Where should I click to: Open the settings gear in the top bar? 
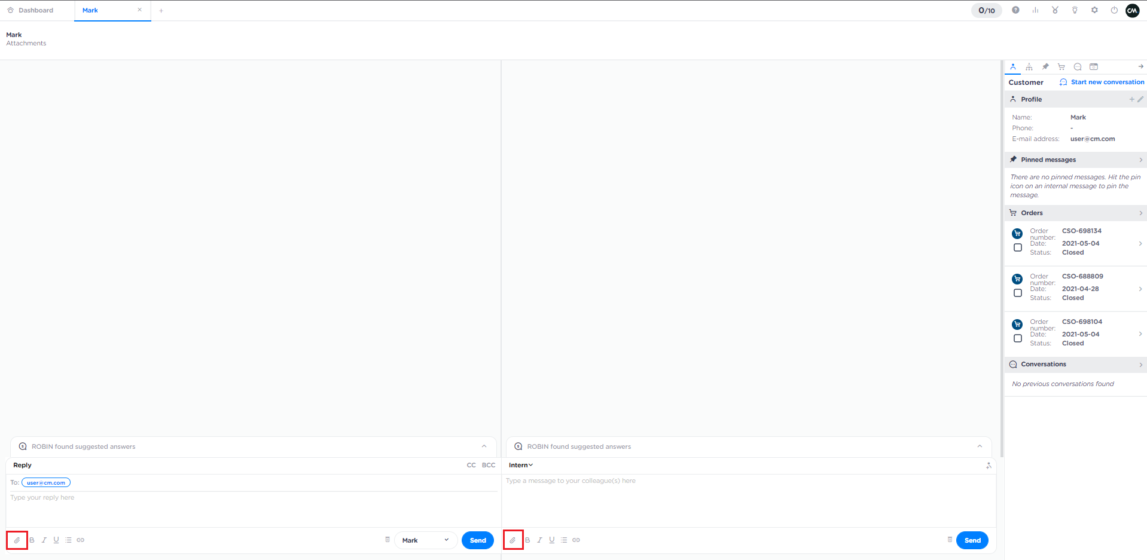(1094, 10)
